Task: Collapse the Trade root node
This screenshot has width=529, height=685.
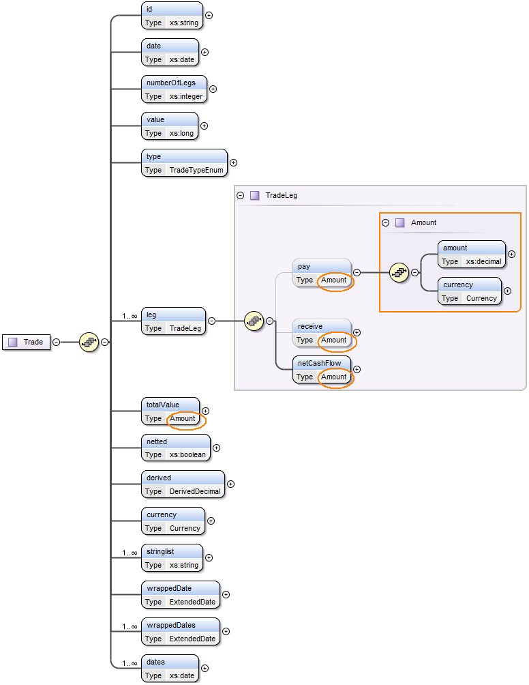Action: (x=57, y=342)
